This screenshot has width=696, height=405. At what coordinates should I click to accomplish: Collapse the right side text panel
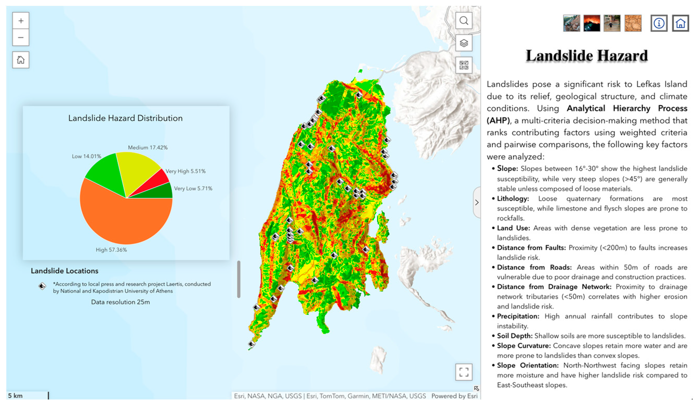click(477, 203)
